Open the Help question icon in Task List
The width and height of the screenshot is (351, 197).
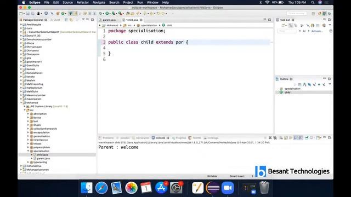pos(331,31)
